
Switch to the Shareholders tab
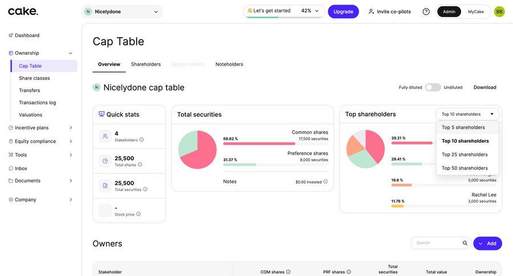pos(146,64)
